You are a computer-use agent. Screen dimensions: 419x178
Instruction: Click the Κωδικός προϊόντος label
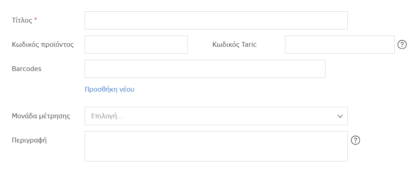pos(43,44)
